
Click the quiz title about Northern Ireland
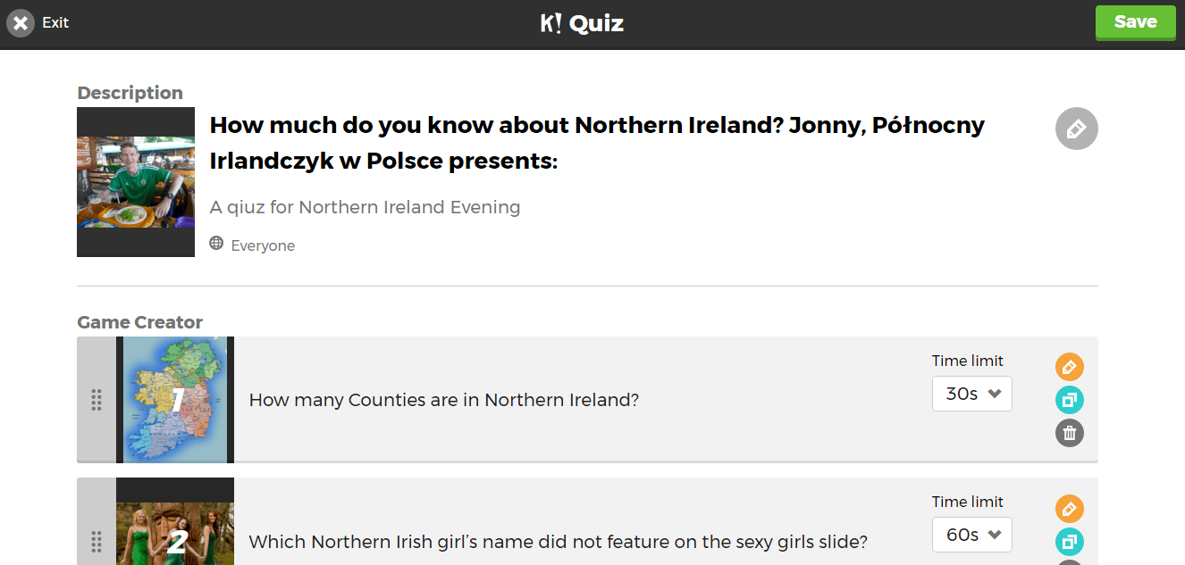pyautogui.click(x=597, y=143)
